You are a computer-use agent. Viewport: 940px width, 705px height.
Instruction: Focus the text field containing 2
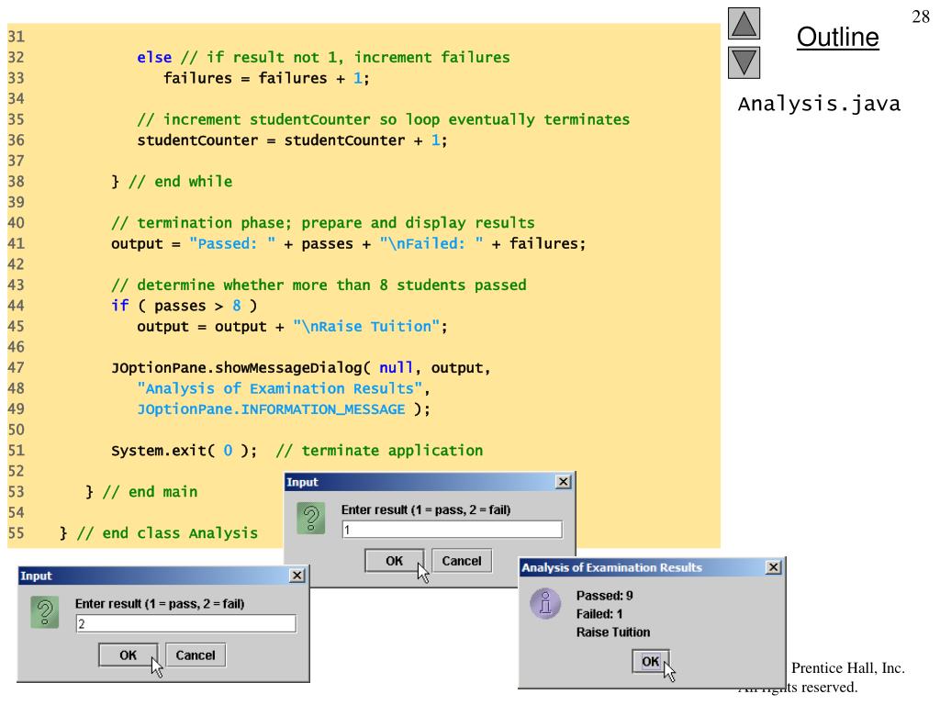click(185, 624)
